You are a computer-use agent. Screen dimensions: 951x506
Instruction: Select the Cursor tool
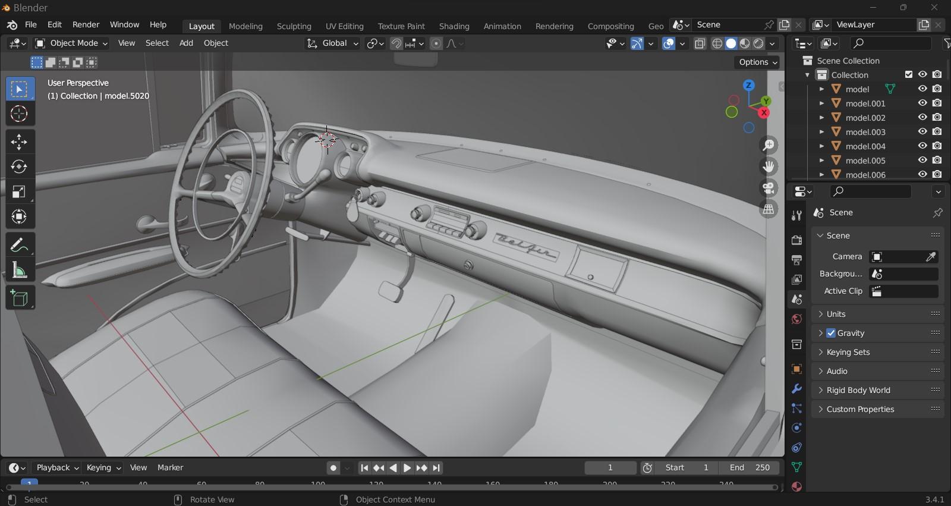tap(19, 114)
